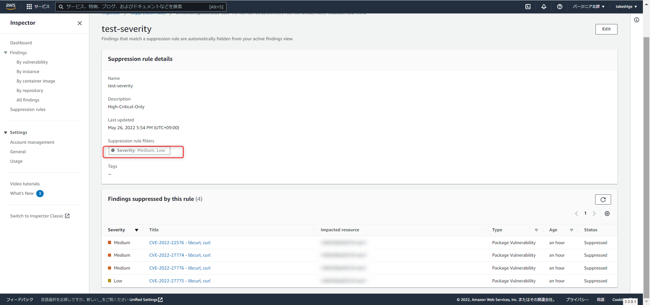Click the Impacted resource column header
Viewport: 650px width, 305px height.
click(340, 230)
